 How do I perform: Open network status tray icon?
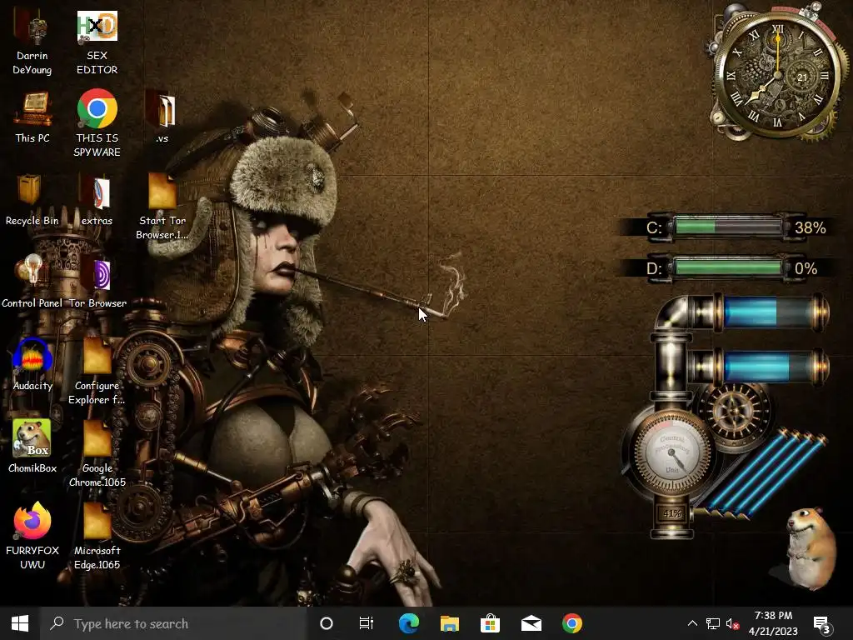coord(713,623)
